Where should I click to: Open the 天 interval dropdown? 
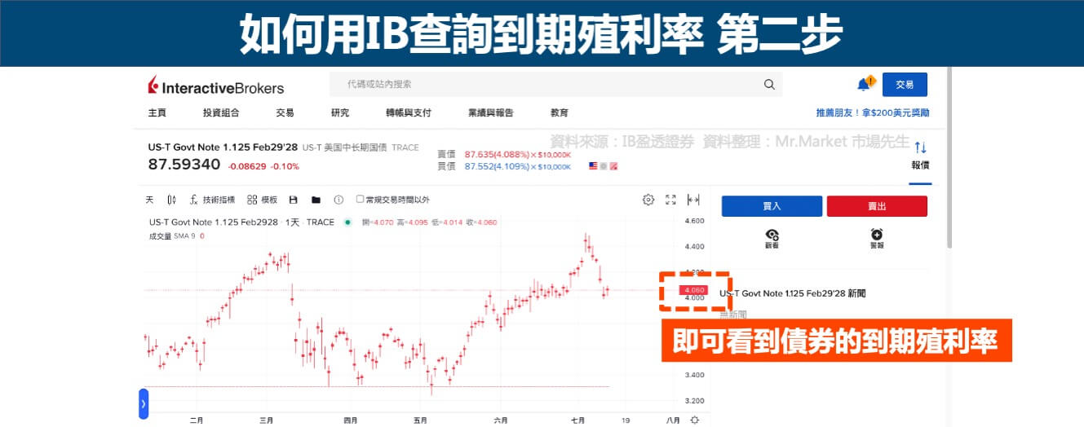coord(150,200)
